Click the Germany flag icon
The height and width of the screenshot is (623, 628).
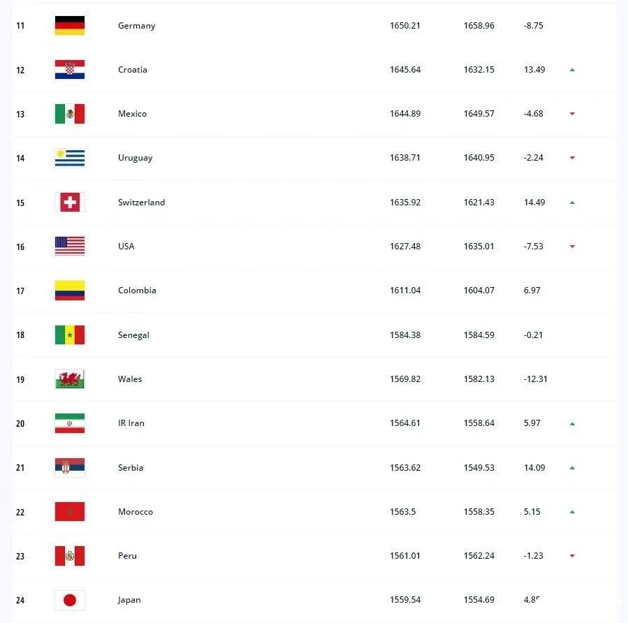pos(70,26)
